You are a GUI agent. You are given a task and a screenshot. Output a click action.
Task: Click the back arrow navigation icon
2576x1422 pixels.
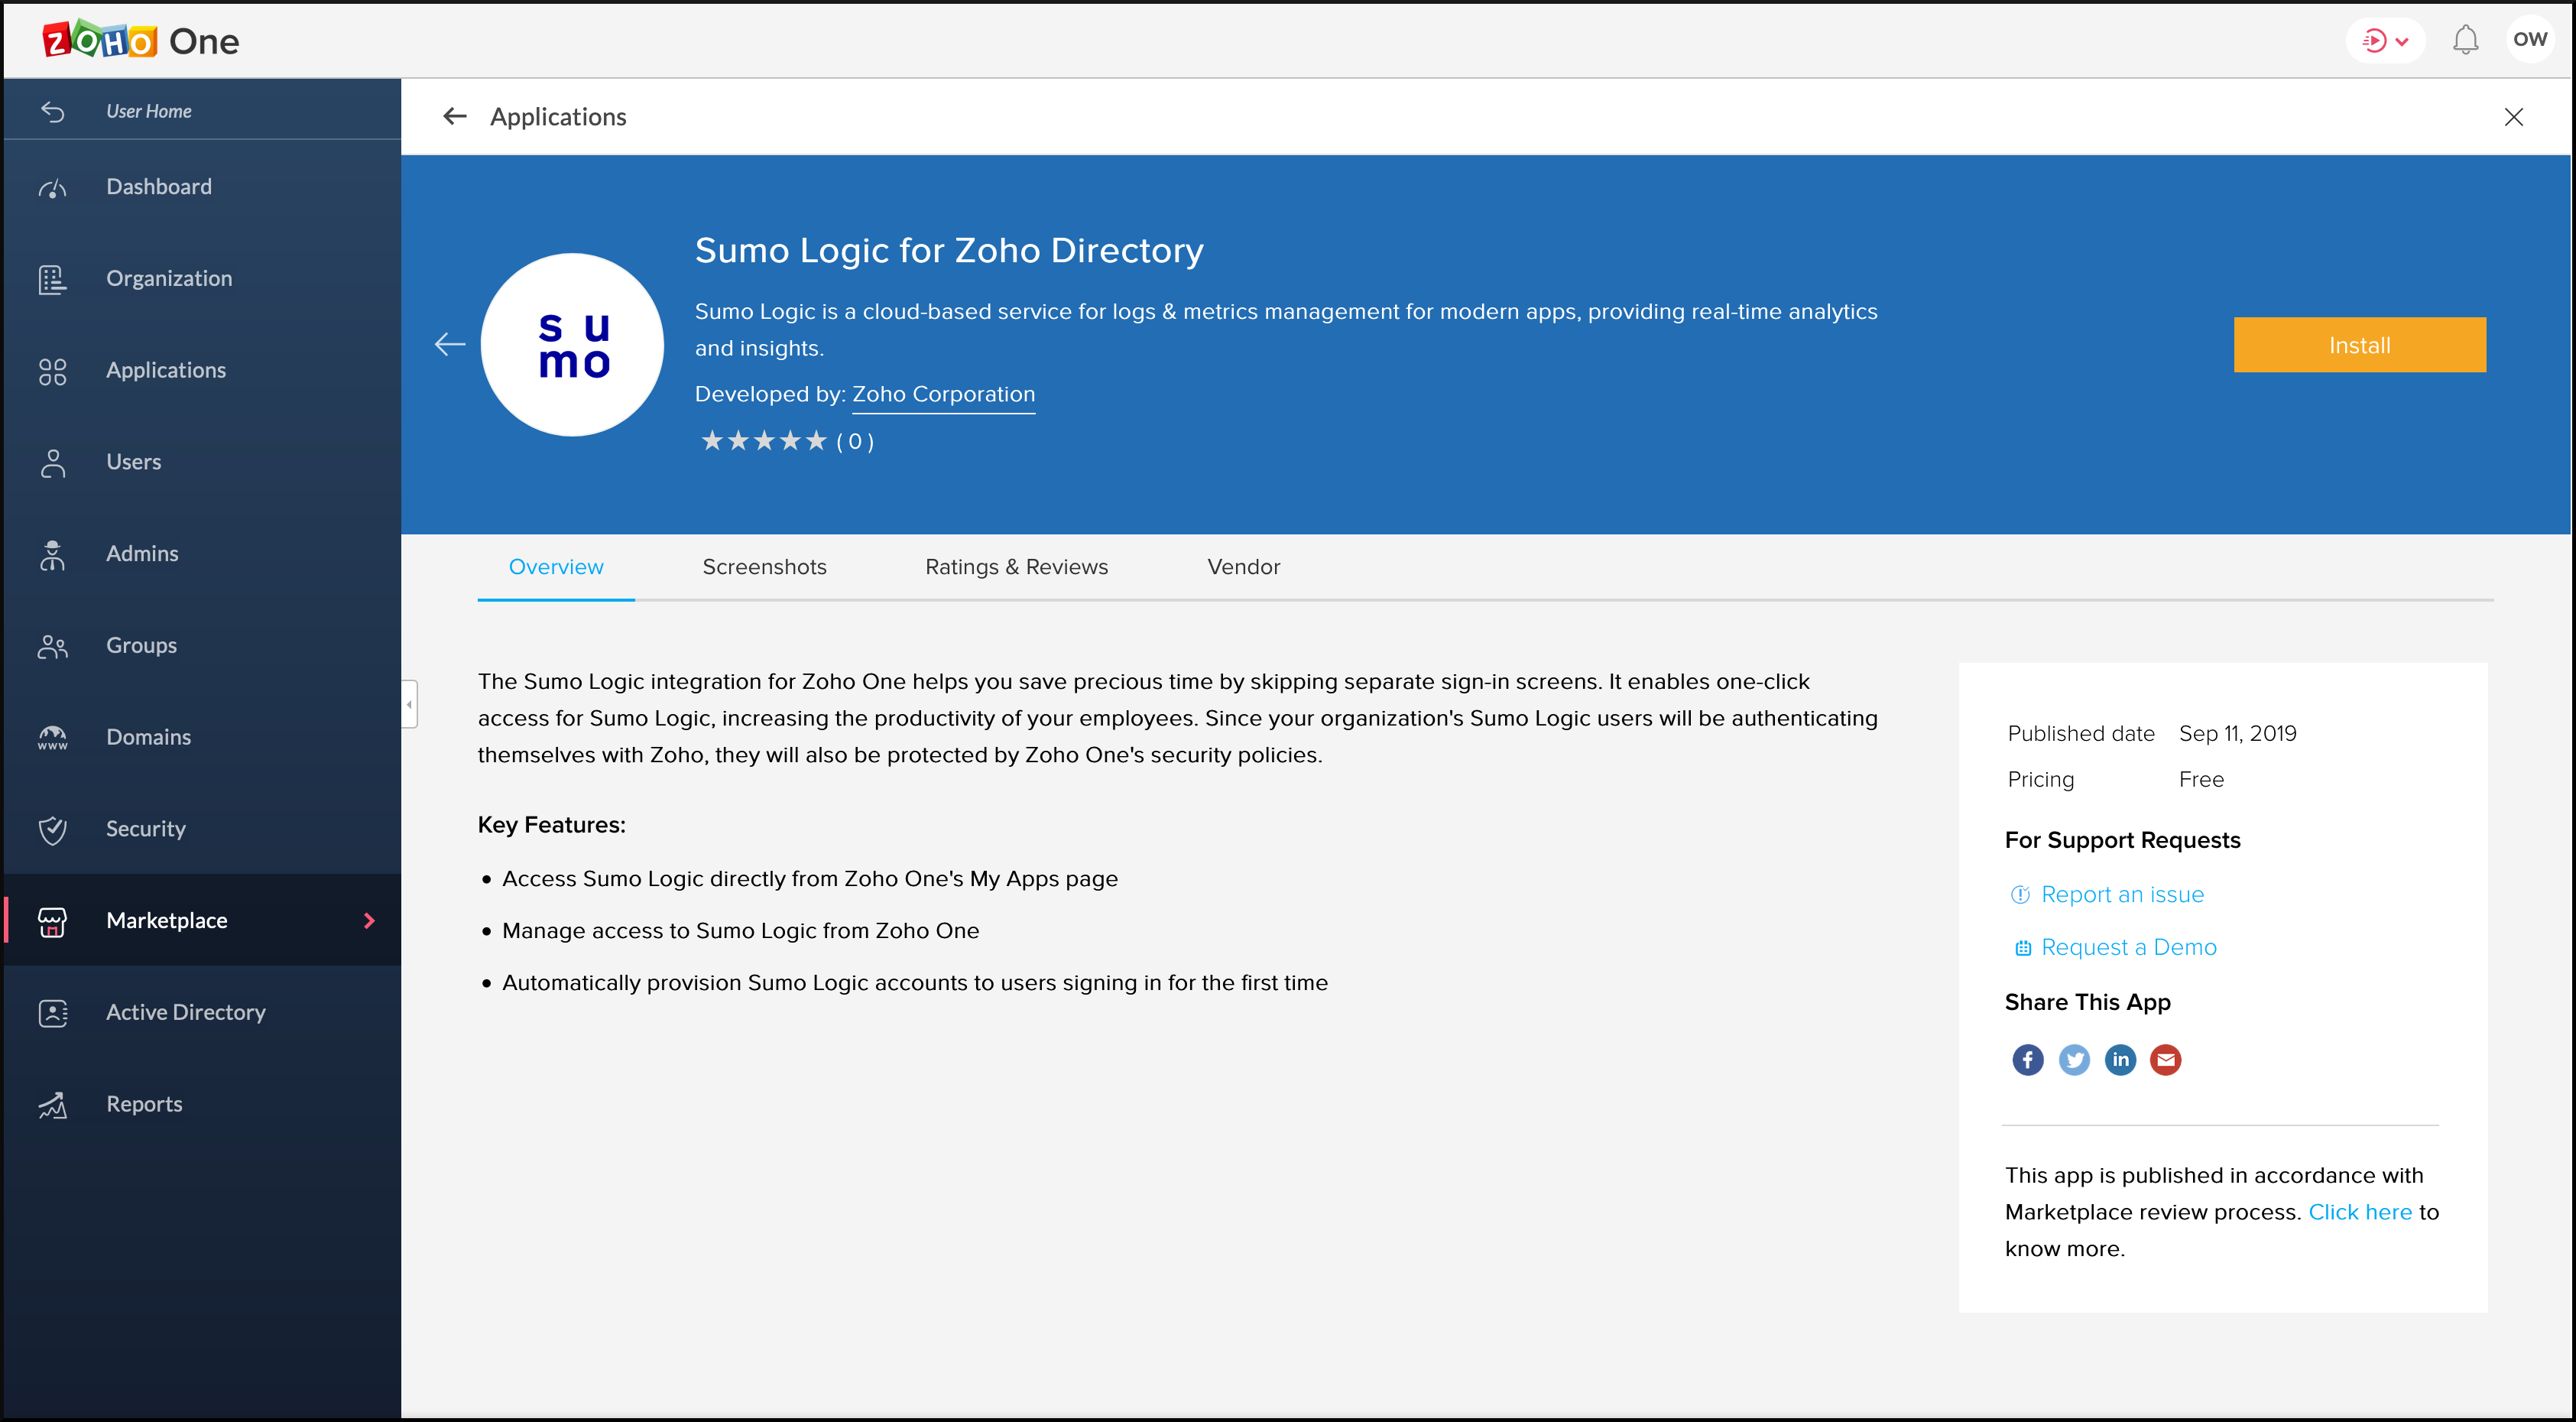pos(455,115)
